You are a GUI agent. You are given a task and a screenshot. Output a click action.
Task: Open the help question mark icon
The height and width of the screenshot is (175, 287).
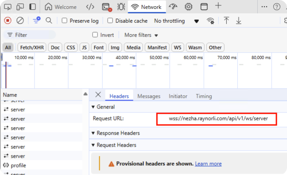[x=276, y=7]
